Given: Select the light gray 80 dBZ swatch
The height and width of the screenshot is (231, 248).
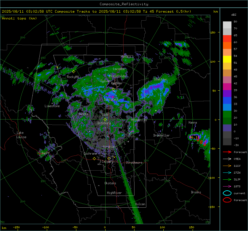Looking at the screenshot, I should pos(227,25).
